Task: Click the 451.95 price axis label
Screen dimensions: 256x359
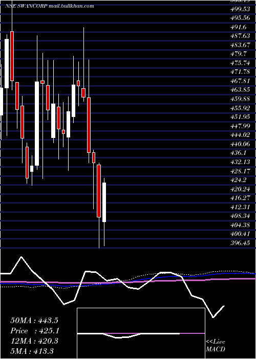Action: (240, 117)
